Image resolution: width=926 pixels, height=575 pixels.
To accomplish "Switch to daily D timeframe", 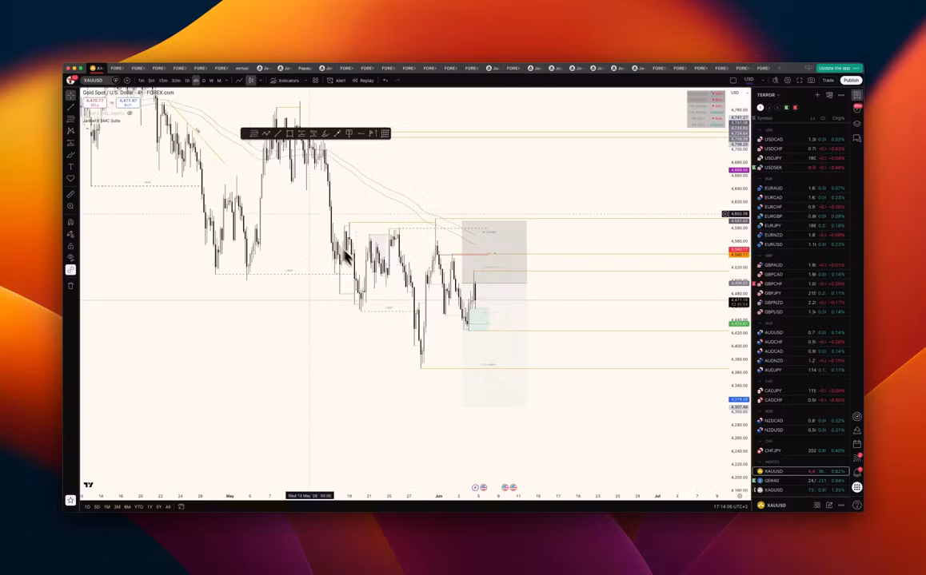I will coord(204,80).
